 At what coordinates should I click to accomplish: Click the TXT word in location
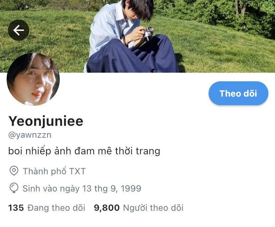coord(77,171)
